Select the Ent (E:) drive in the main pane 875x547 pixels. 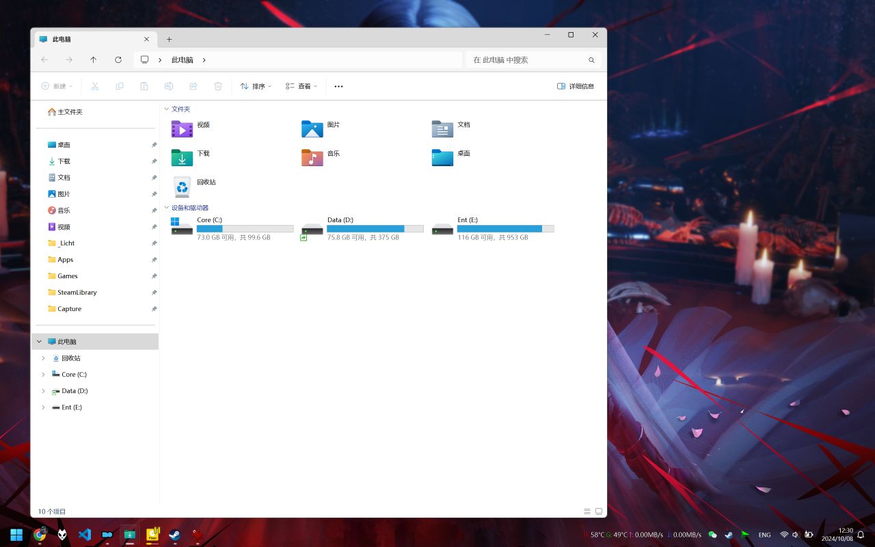pyautogui.click(x=493, y=228)
